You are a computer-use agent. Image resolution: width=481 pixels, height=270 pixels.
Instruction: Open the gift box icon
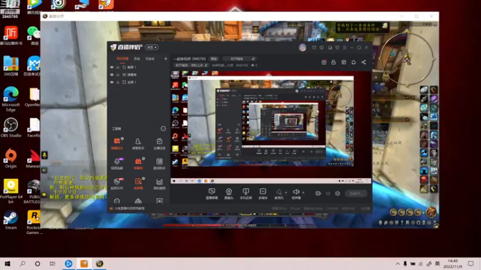tap(323, 62)
